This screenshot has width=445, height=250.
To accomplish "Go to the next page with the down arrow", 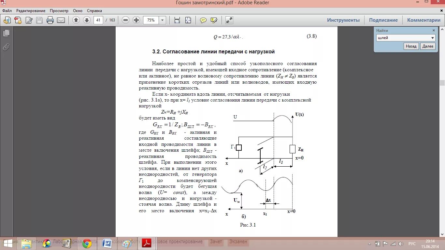I will [87, 20].
